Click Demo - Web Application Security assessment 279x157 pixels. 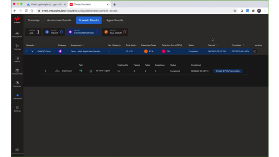[x=85, y=51]
